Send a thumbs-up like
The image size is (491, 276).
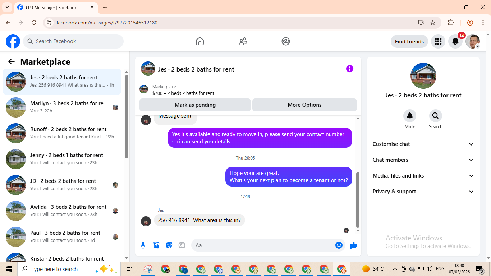click(353, 245)
